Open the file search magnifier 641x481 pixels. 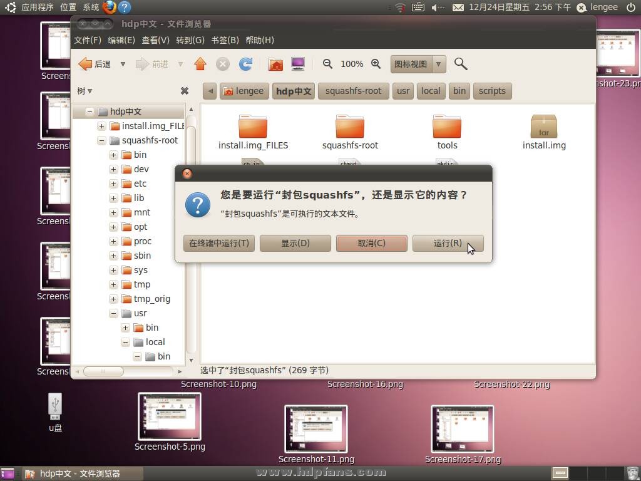461,64
